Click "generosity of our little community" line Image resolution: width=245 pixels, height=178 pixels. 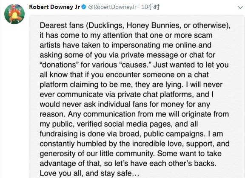[x=97, y=154]
